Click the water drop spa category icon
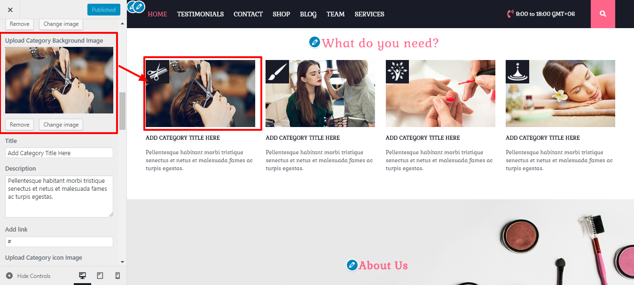 click(x=517, y=72)
